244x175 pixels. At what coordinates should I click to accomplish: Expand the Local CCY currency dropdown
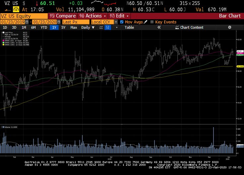click(116, 22)
